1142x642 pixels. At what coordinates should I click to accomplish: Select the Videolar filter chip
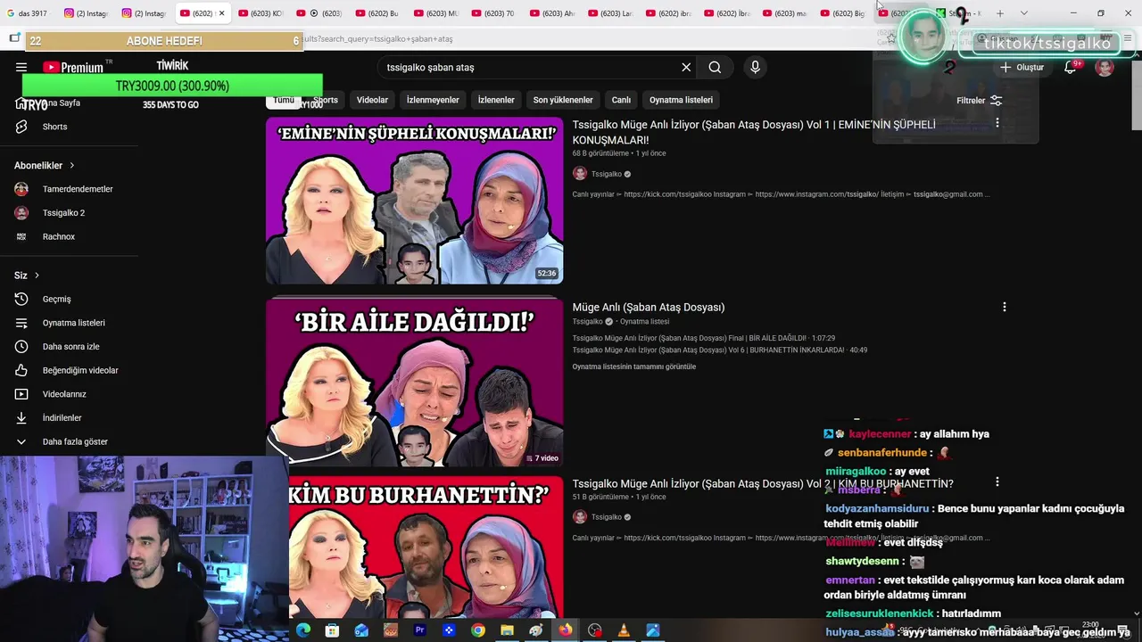(372, 100)
